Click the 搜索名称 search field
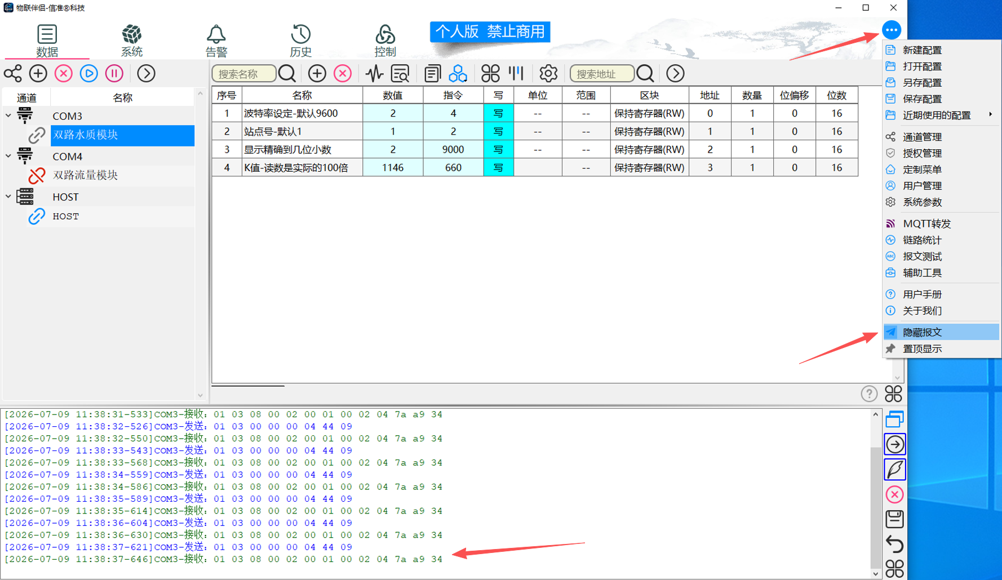The width and height of the screenshot is (1002, 580). (x=243, y=74)
